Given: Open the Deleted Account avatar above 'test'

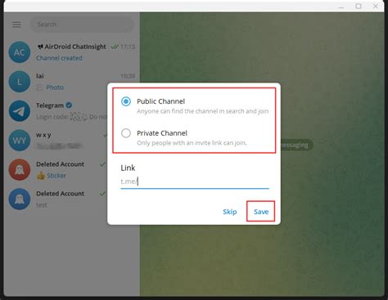Looking at the screenshot, I should click(20, 199).
